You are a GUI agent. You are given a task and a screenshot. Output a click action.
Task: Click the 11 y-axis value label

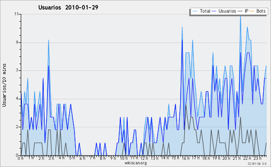pos(16,14)
